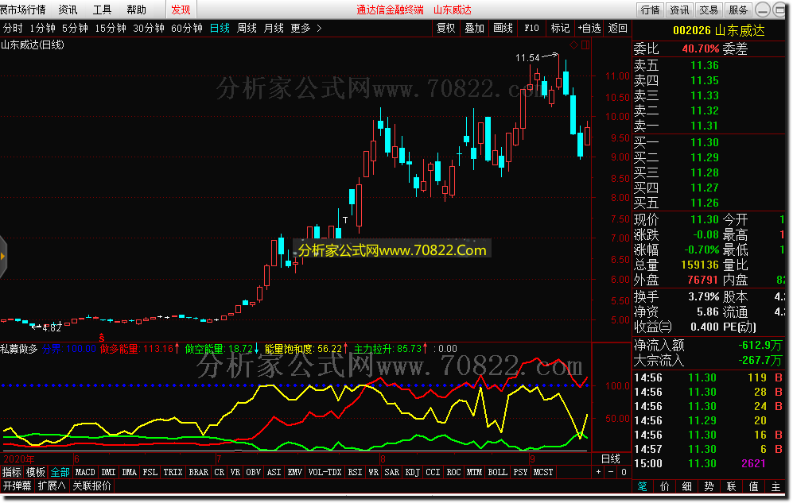
Task: Switch to the 周线 weekly chart
Action: pyautogui.click(x=247, y=29)
